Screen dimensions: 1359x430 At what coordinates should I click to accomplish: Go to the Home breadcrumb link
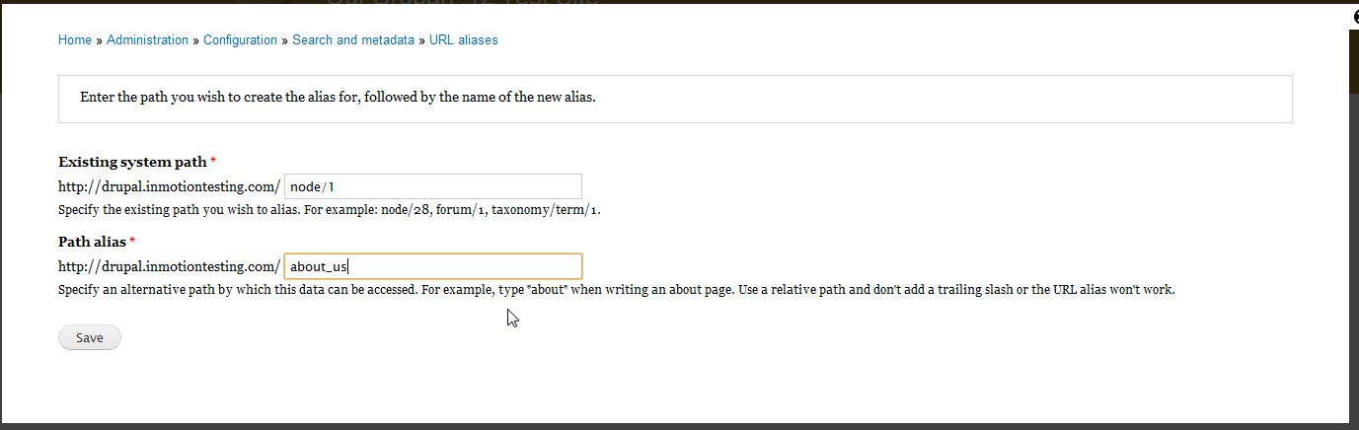[75, 40]
